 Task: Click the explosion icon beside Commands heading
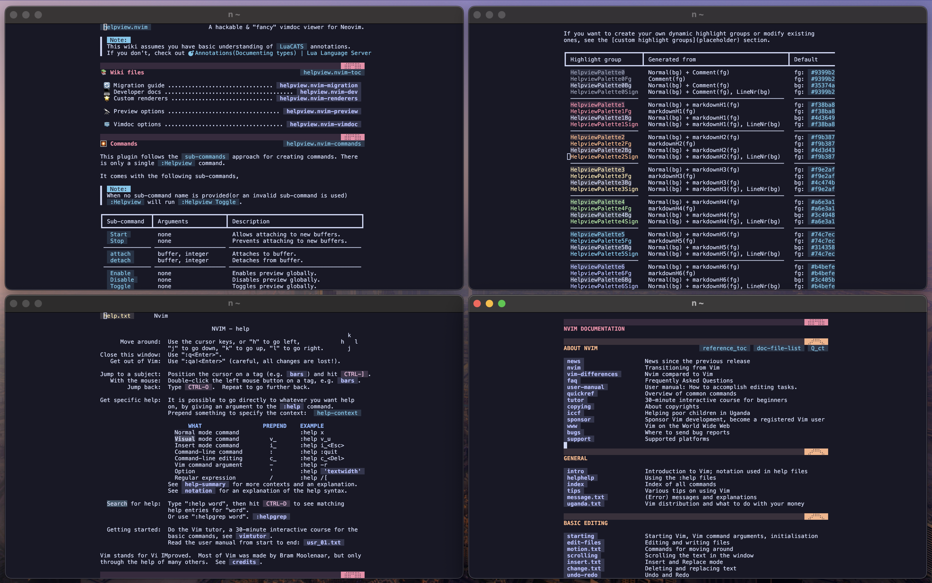tap(103, 143)
